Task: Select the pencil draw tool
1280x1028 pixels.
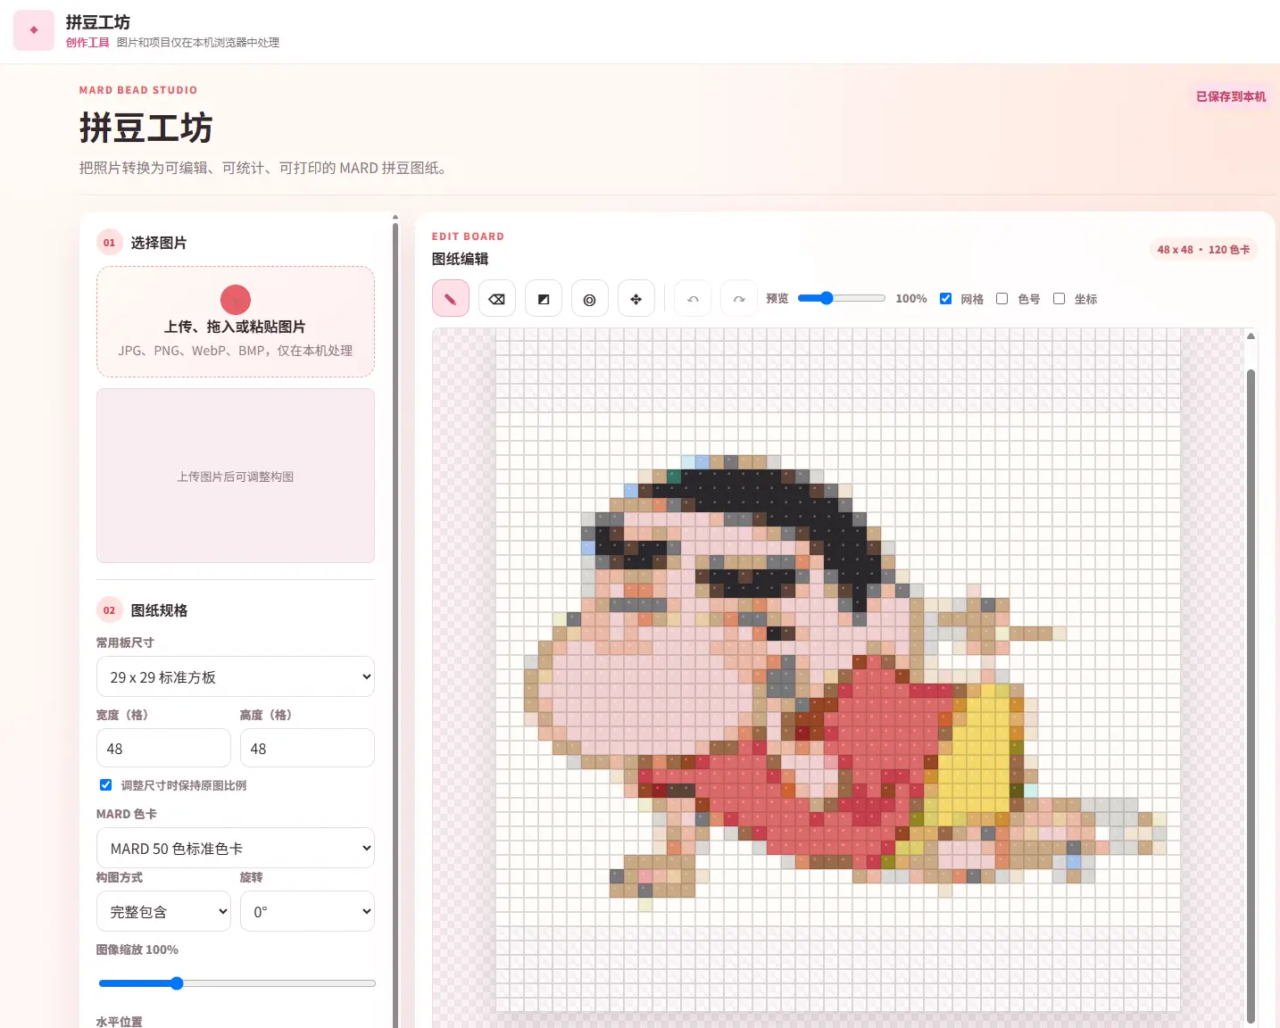Action: click(451, 299)
